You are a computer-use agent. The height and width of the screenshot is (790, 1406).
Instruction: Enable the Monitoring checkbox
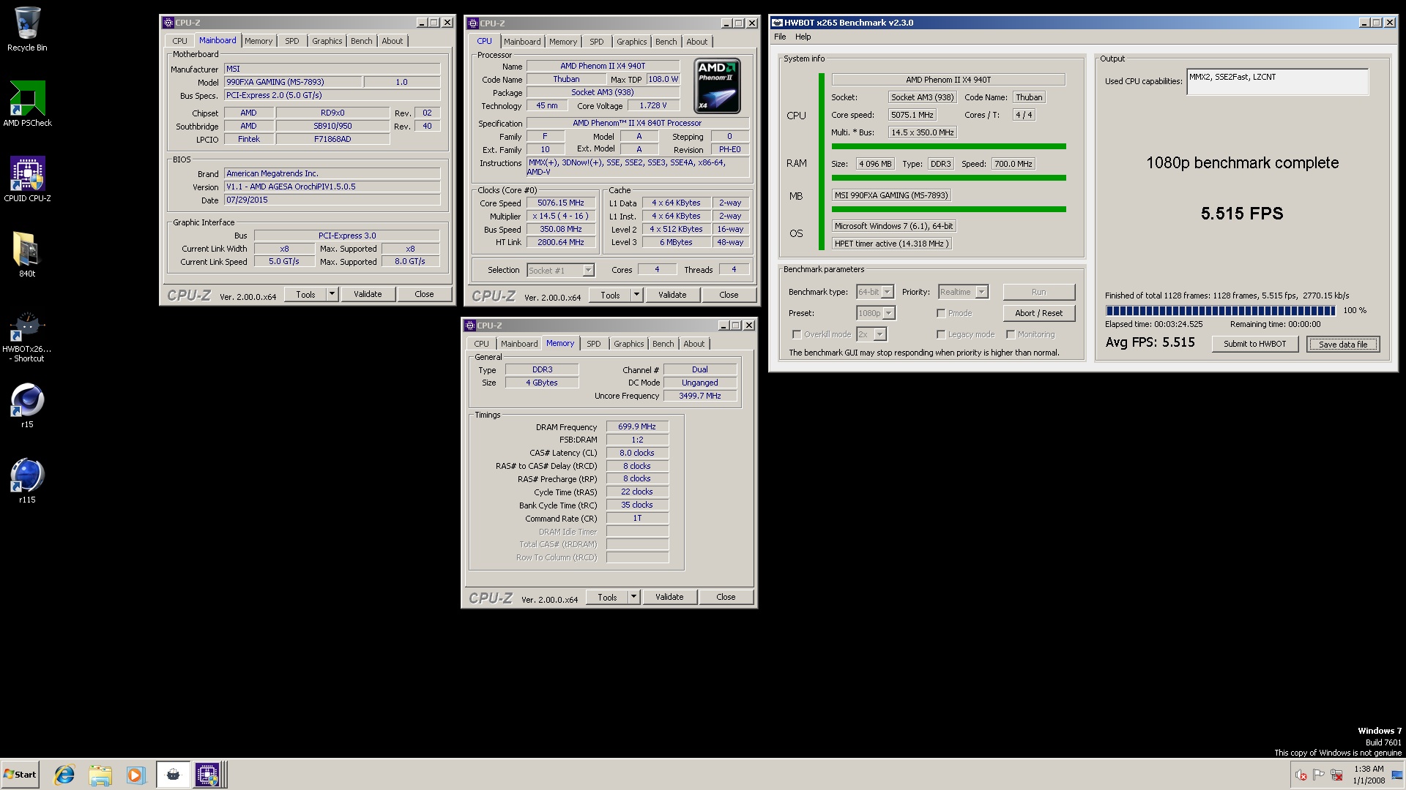pos(1011,334)
